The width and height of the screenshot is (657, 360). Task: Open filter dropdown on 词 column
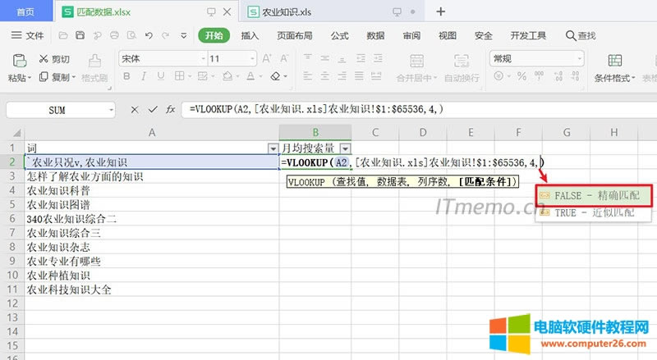pyautogui.click(x=273, y=148)
